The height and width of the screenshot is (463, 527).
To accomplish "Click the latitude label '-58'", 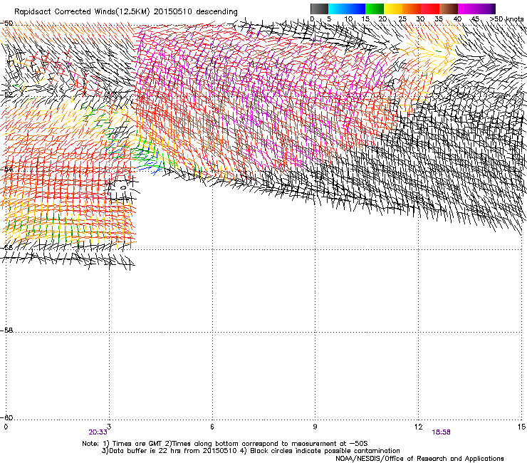I will pos(7,331).
